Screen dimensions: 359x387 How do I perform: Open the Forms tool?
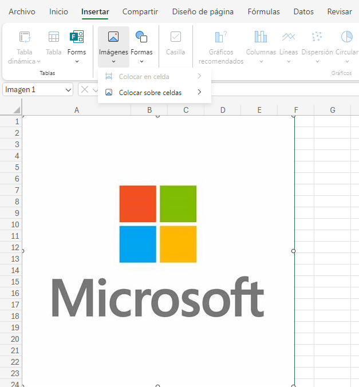tap(77, 37)
